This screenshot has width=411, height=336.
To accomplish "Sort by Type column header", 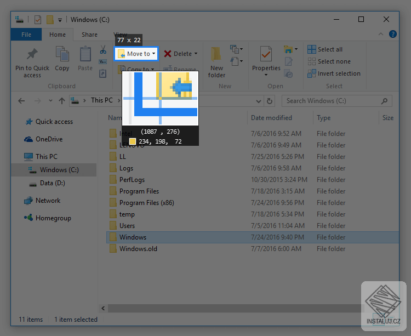I will (x=323, y=118).
